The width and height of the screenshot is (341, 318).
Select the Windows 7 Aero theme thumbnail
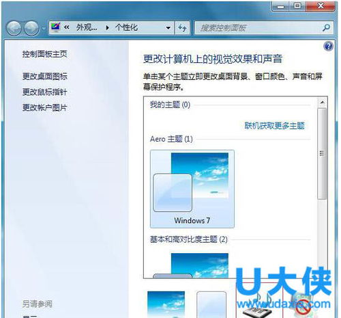(192, 189)
